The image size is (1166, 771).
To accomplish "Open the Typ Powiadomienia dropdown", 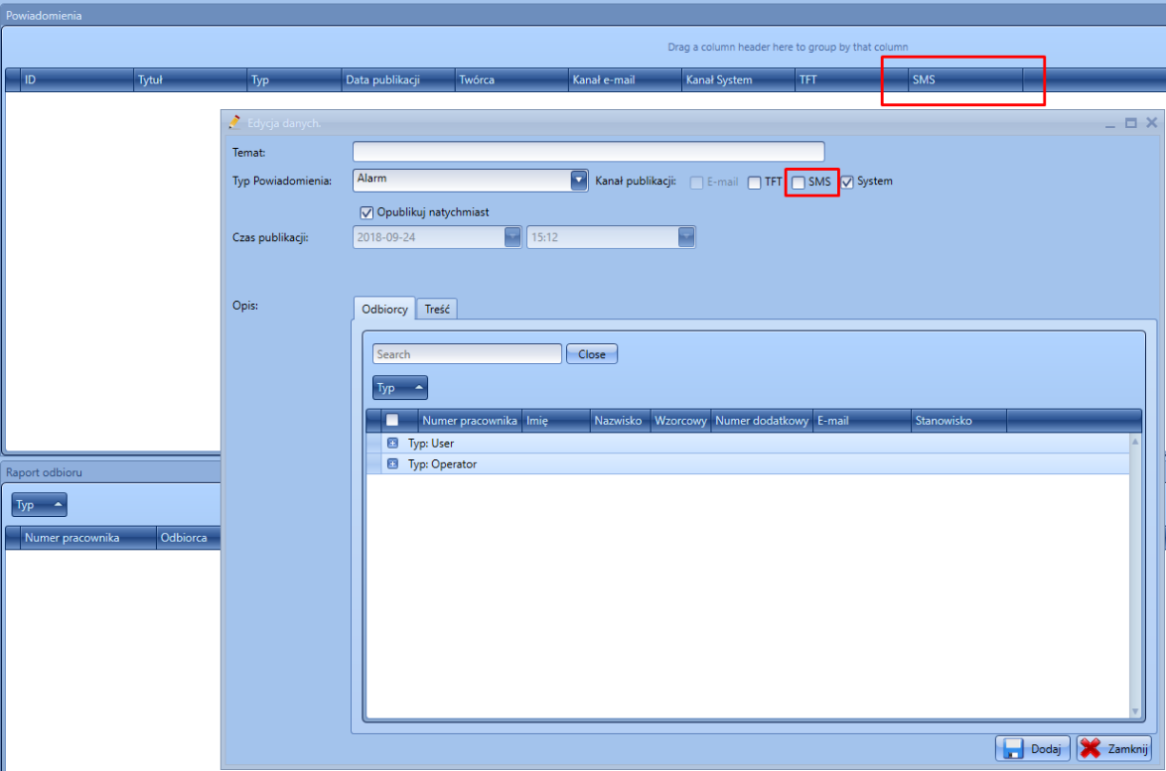I will click(x=579, y=180).
